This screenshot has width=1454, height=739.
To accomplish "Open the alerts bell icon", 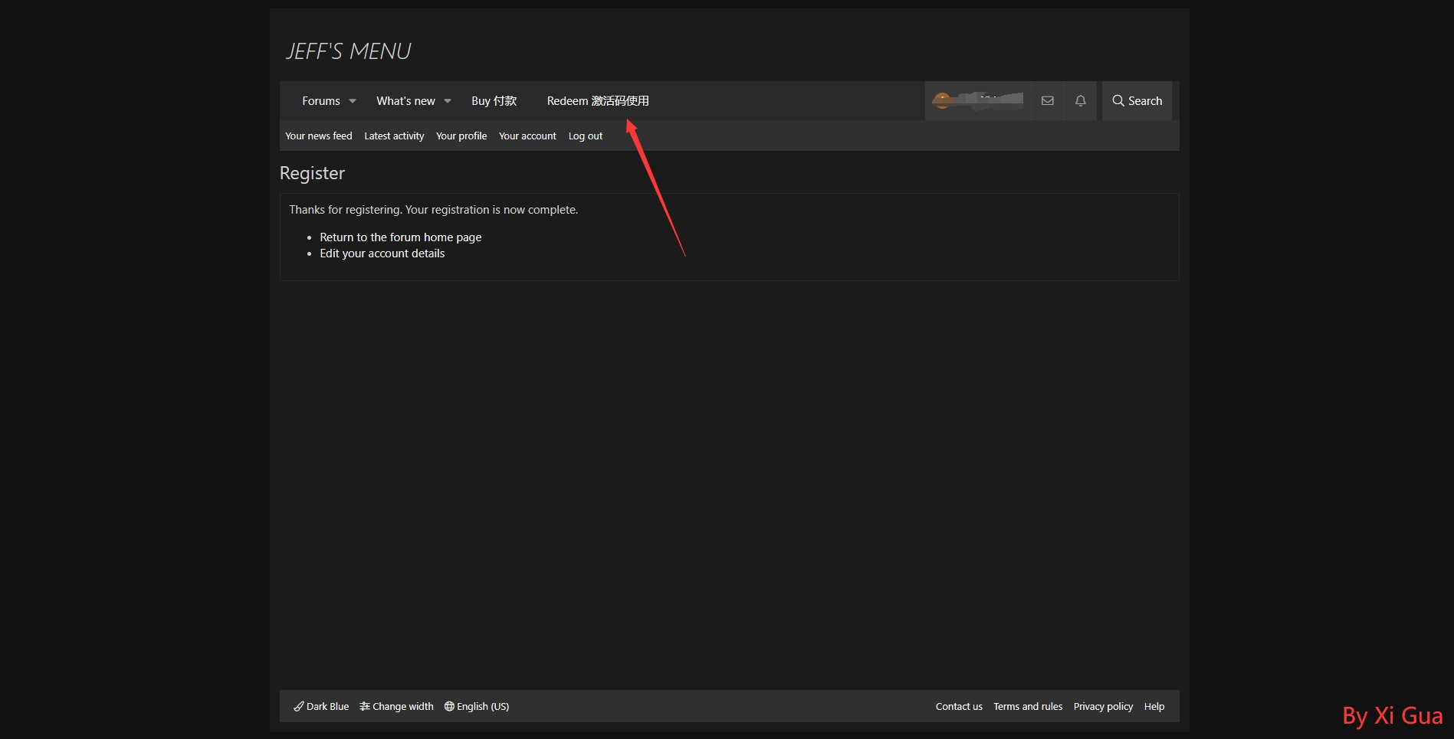I will click(x=1080, y=101).
